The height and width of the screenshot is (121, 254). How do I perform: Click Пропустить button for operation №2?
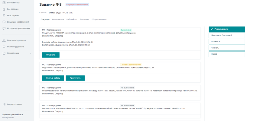pyautogui.click(x=75, y=78)
